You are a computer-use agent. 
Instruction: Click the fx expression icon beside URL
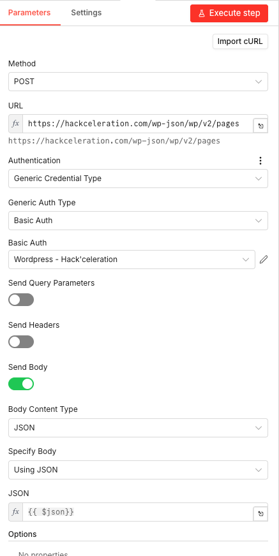pyautogui.click(x=15, y=124)
